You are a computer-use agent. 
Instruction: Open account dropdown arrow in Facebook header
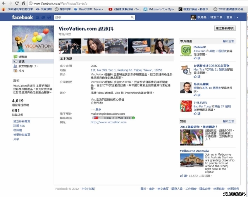point(238,17)
